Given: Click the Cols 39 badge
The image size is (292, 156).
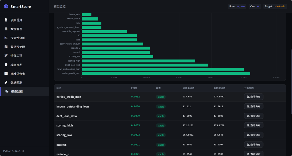Looking at the screenshot, I should pos(255,6).
